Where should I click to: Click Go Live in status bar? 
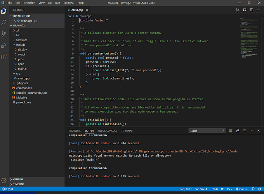pyautogui.click(x=242, y=189)
